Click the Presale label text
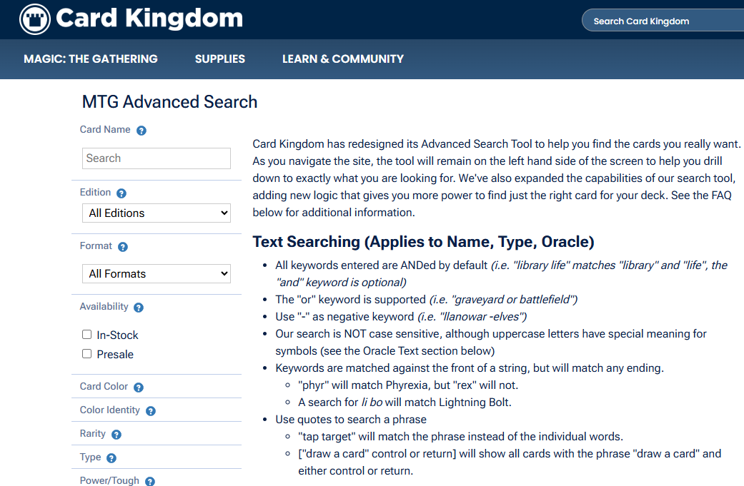This screenshot has width=744, height=486. (115, 355)
